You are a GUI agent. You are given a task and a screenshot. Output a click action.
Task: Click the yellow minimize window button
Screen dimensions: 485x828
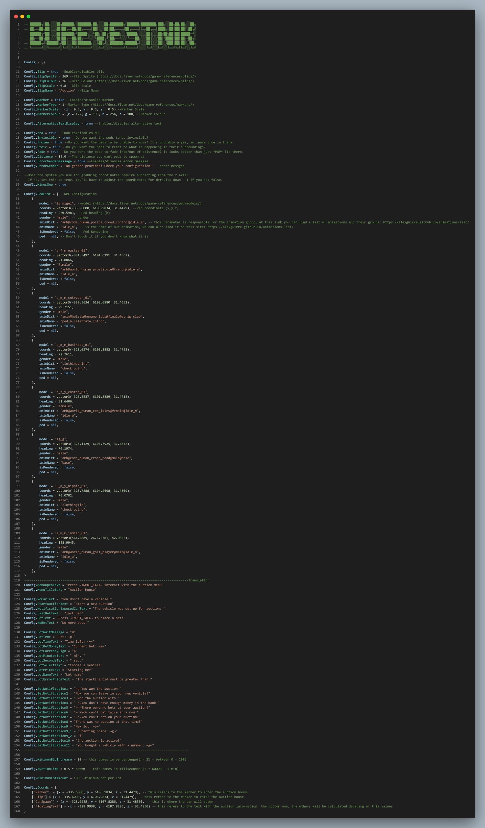pyautogui.click(x=22, y=16)
